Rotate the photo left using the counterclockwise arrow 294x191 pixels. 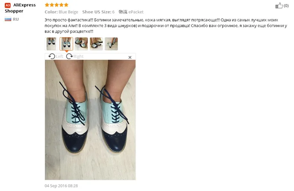click(x=52, y=56)
